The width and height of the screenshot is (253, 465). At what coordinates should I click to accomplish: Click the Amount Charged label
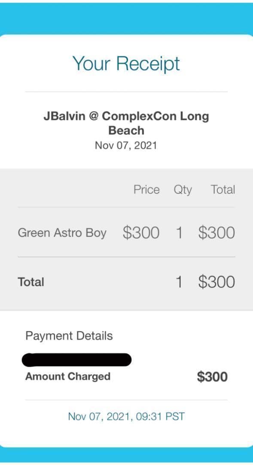coord(67,376)
